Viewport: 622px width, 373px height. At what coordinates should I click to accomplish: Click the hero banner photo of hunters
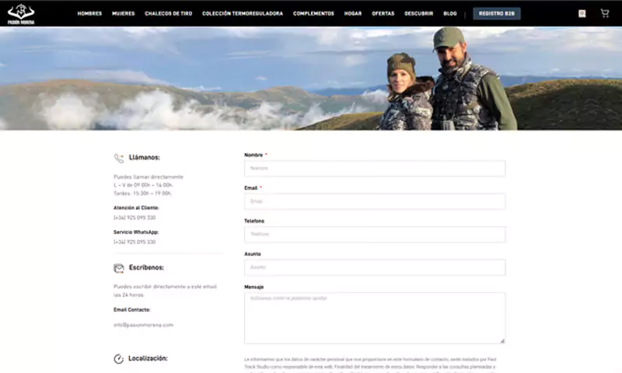point(311,78)
